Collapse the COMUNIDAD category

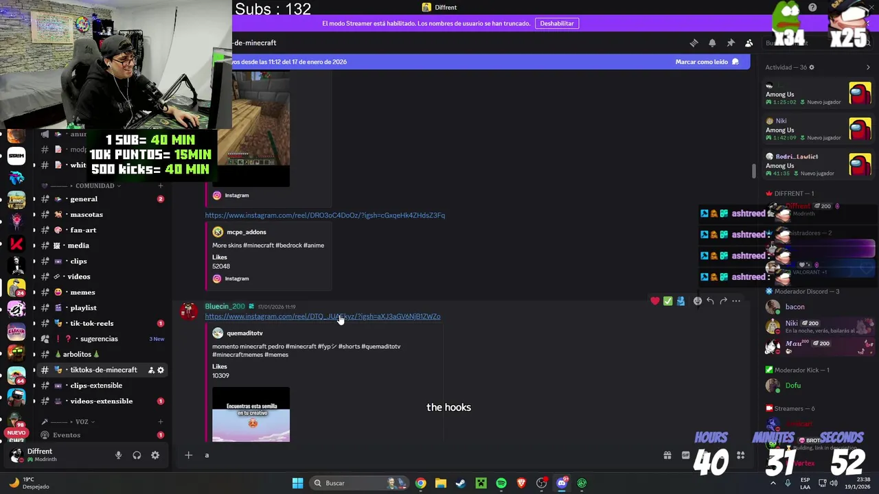pos(95,186)
